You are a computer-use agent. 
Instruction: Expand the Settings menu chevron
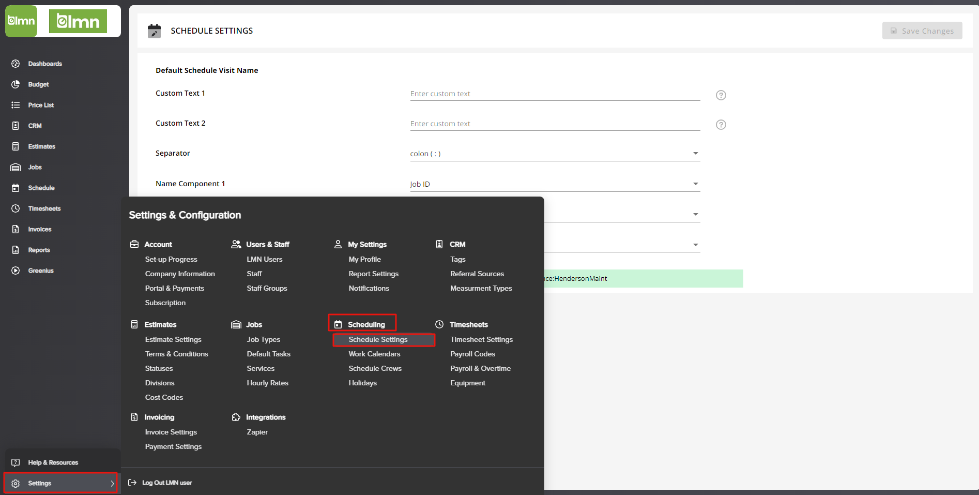[112, 483]
